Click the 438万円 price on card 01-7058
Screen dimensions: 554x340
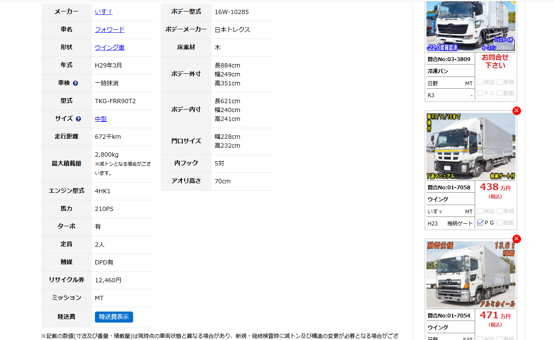(x=495, y=187)
